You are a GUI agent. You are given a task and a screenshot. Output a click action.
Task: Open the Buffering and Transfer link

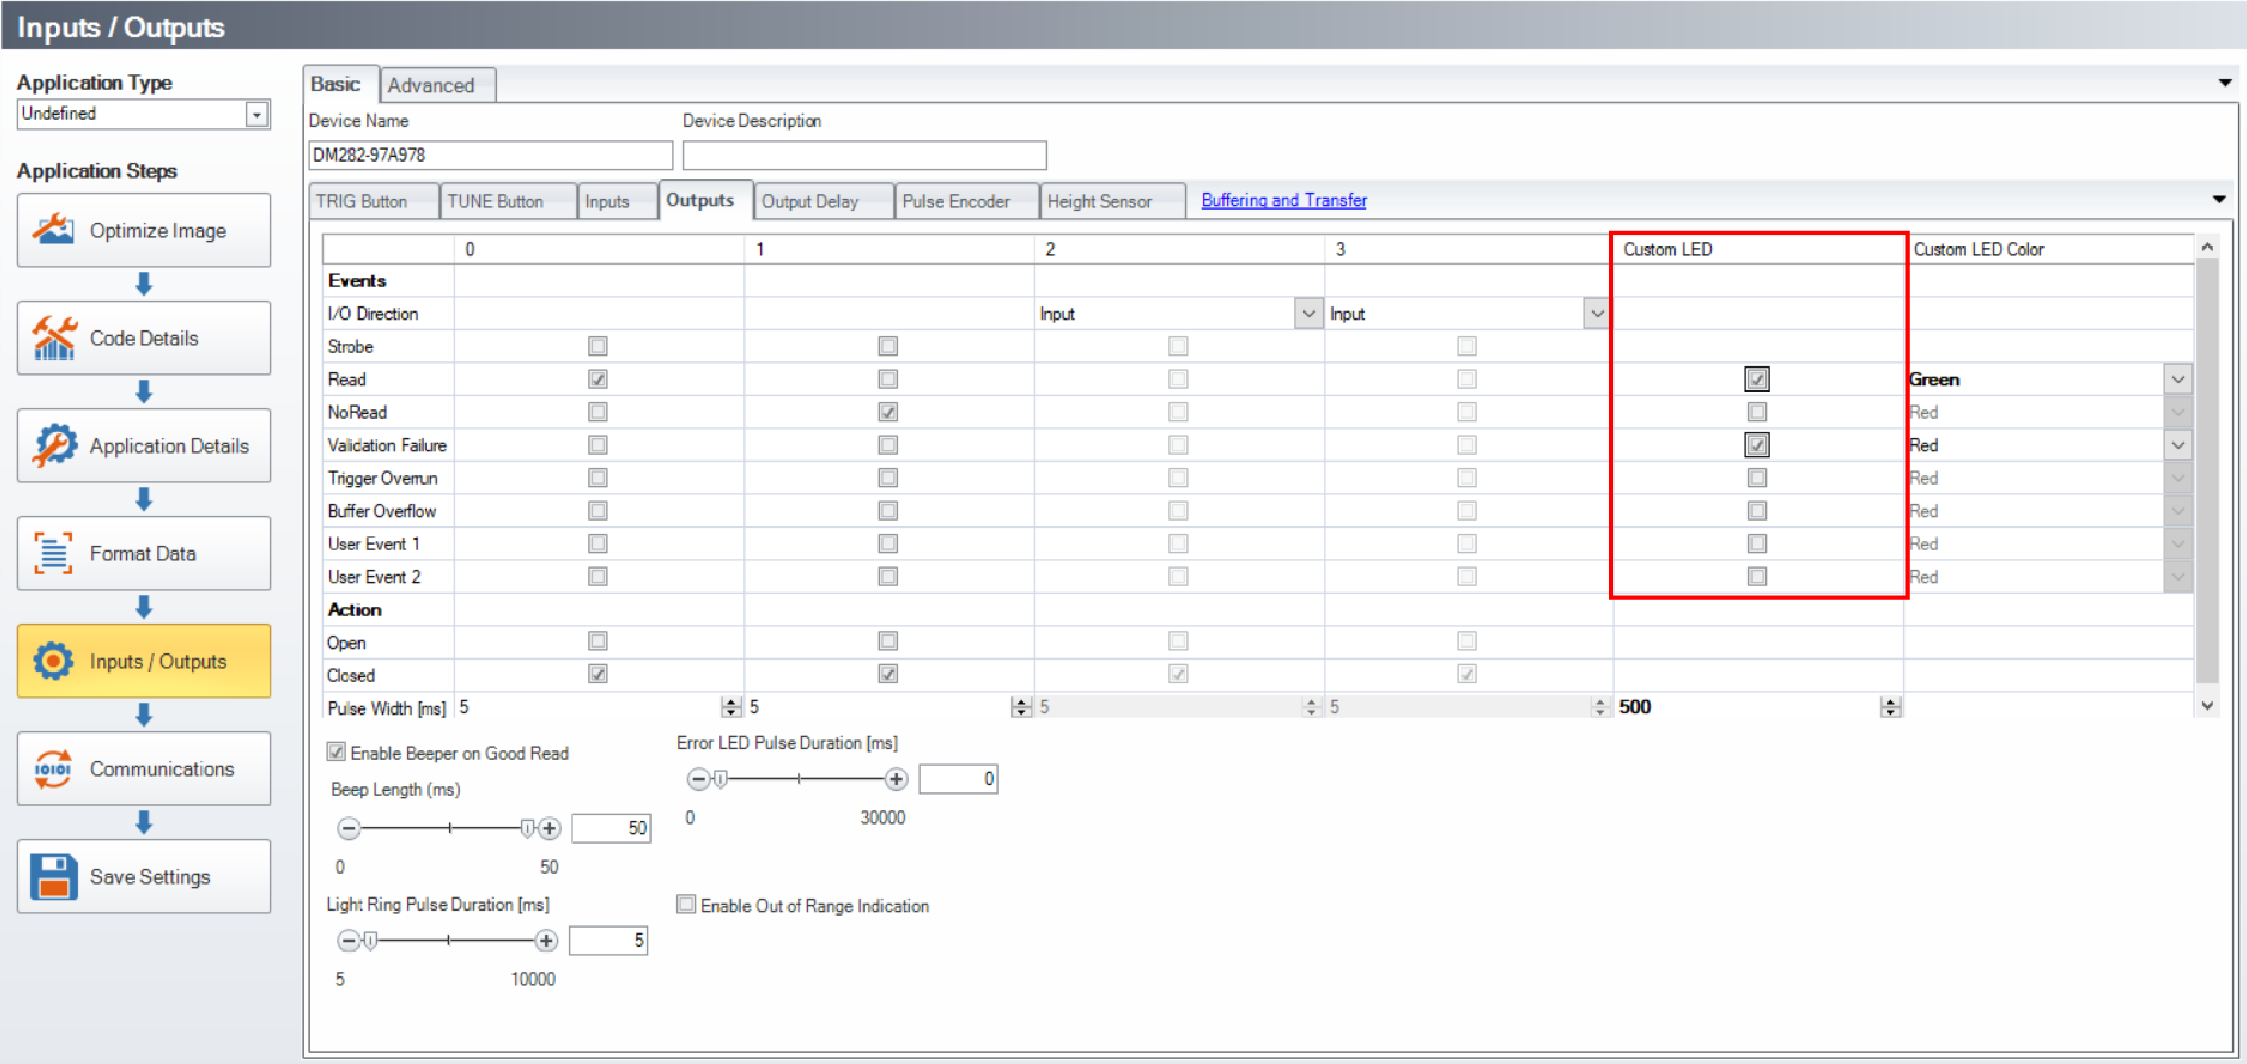click(1283, 200)
